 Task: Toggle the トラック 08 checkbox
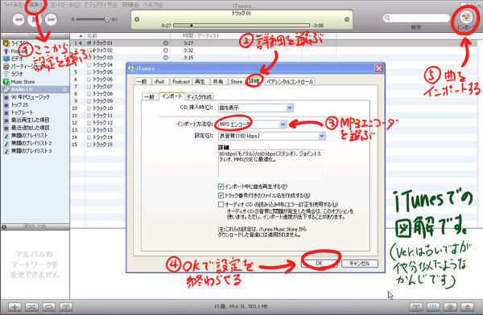[x=89, y=94]
